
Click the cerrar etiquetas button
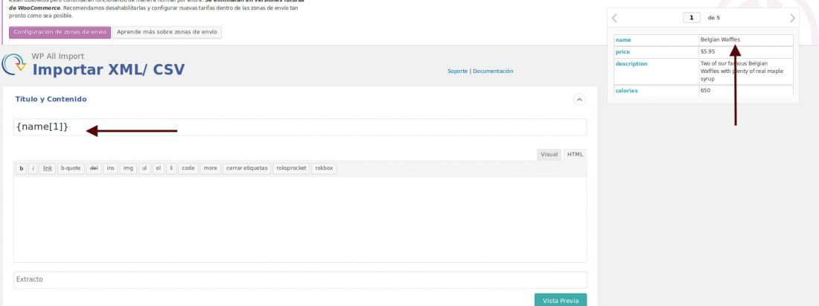(x=246, y=168)
